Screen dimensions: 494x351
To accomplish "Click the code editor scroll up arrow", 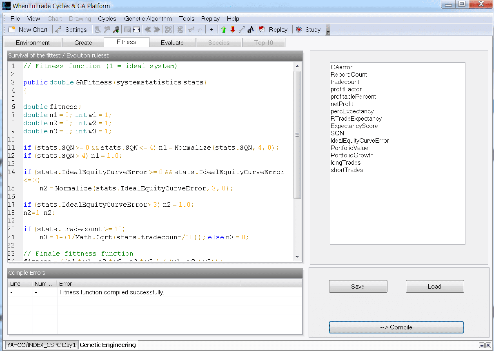I will click(297, 66).
